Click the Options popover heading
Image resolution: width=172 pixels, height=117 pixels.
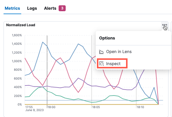click(x=107, y=38)
